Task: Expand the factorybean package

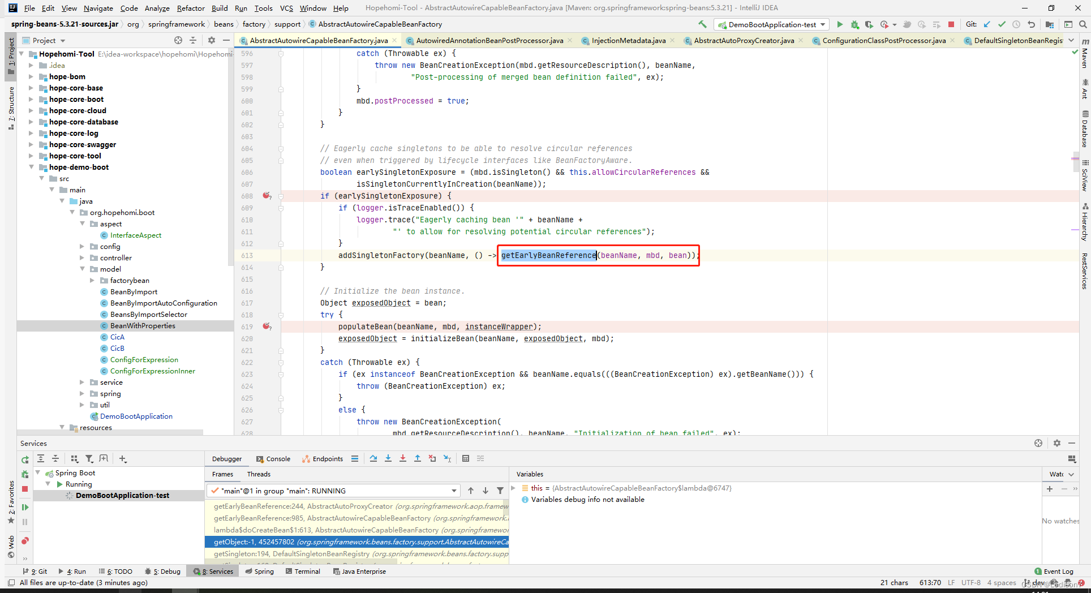Action: 92,280
